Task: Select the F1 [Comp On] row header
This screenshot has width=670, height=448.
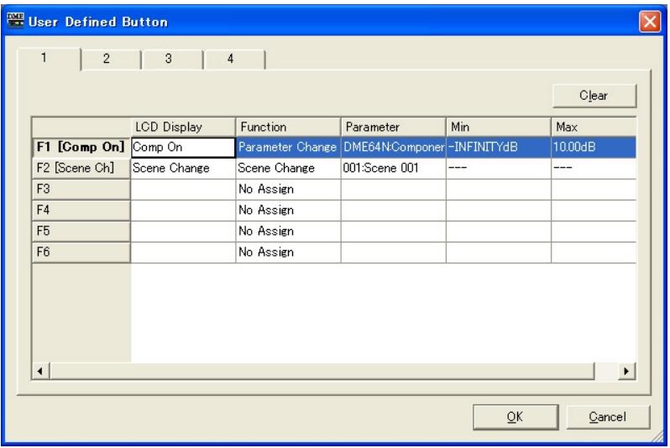Action: [x=81, y=148]
